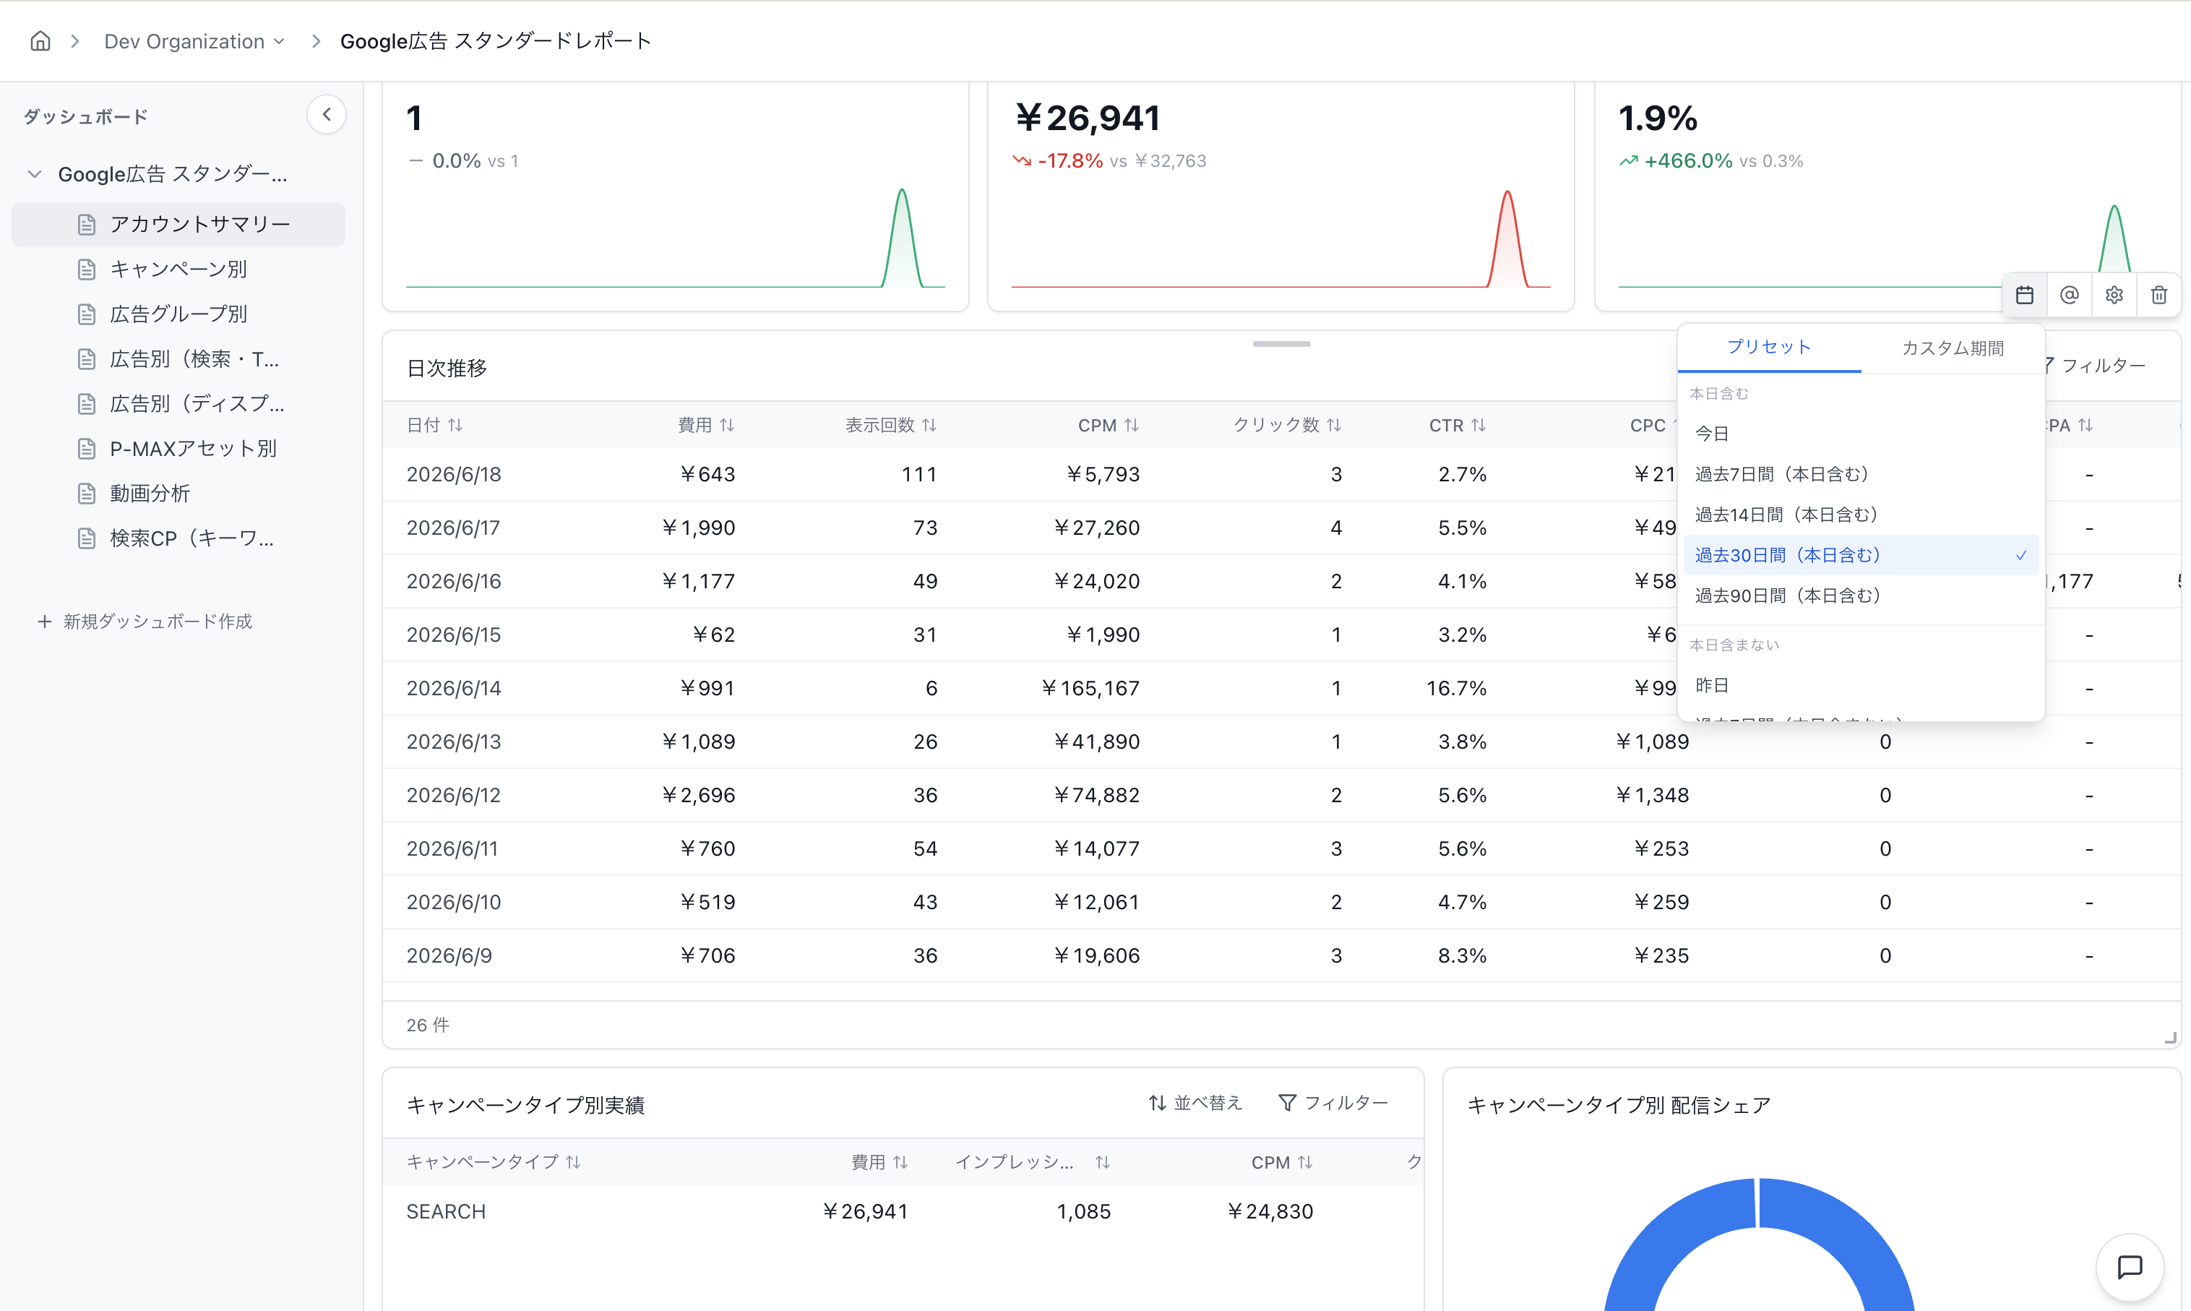Viewport: 2191px width, 1311px height.
Task: Click the 2026/6/14 date cell
Action: pyautogui.click(x=454, y=688)
